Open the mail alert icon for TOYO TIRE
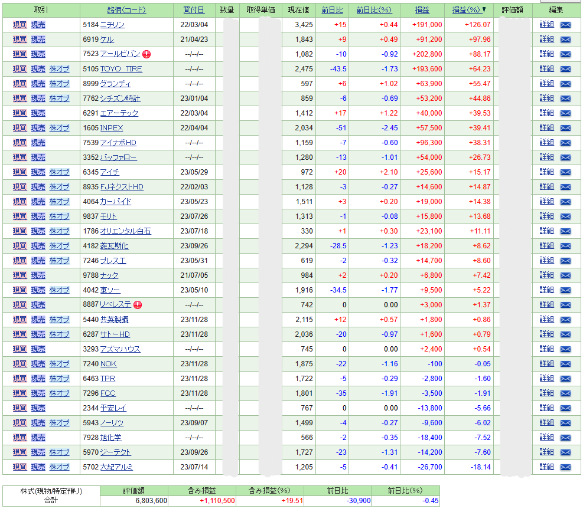Viewport: 583px width, 509px height. [565, 69]
